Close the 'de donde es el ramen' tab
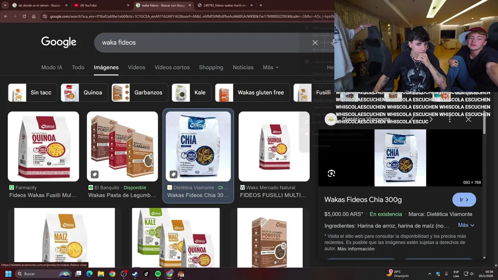This screenshot has height=280, width=498. point(66,5)
